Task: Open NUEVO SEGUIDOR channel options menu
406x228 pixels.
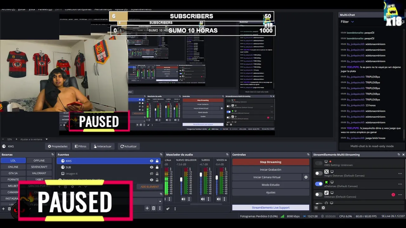Action: (x=189, y=199)
